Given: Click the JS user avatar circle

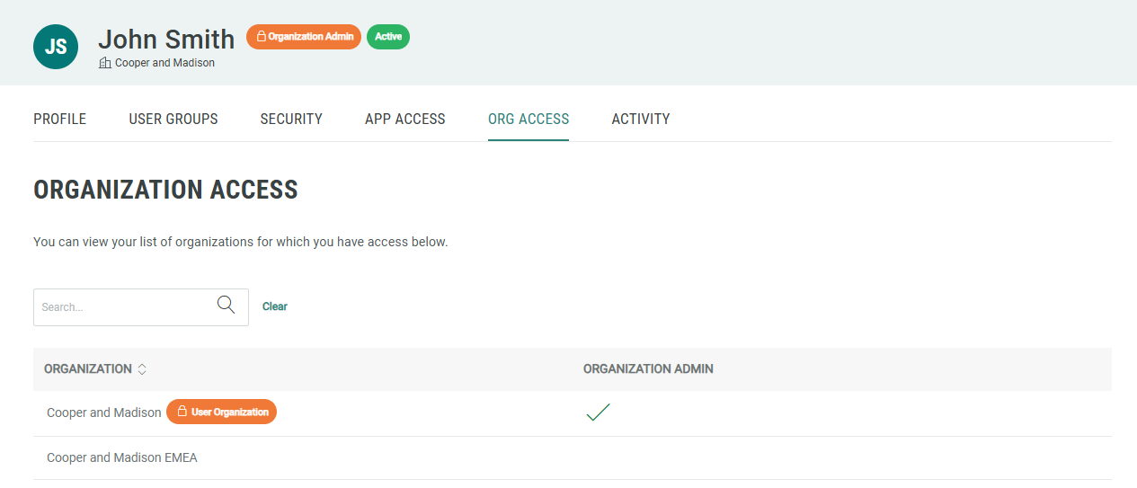Looking at the screenshot, I should tap(56, 47).
